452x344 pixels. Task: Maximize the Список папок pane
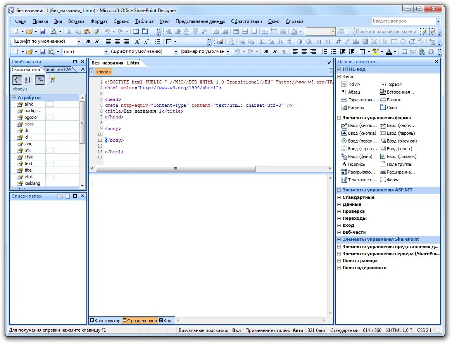click(x=75, y=196)
